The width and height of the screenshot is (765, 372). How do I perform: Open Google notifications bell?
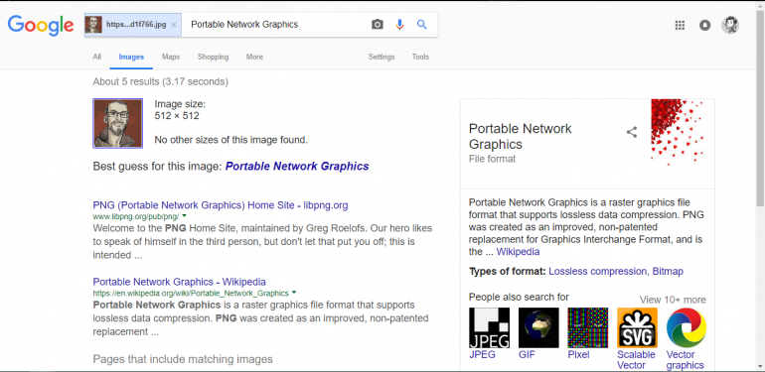[x=704, y=25]
